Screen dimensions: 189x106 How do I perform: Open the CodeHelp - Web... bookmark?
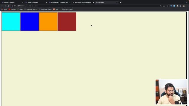click(45, 9)
